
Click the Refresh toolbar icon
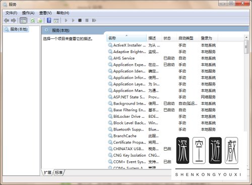coord(33,21)
